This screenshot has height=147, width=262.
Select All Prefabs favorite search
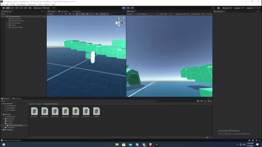pos(11,110)
